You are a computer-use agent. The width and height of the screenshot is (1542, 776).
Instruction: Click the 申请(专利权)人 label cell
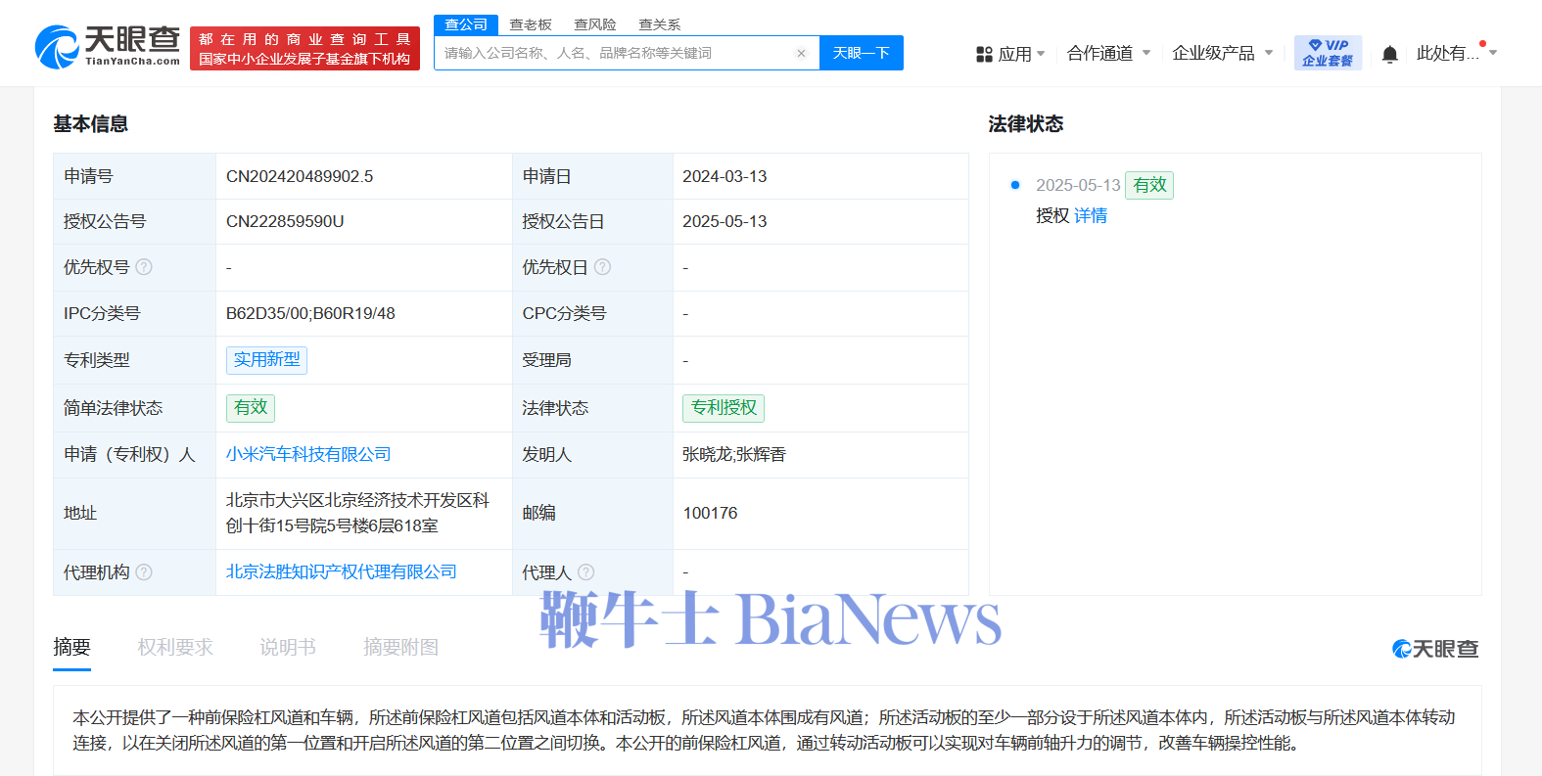(x=134, y=454)
